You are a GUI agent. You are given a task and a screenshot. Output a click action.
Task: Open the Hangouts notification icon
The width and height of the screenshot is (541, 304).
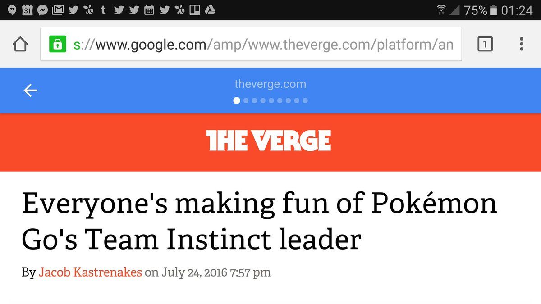[12, 9]
